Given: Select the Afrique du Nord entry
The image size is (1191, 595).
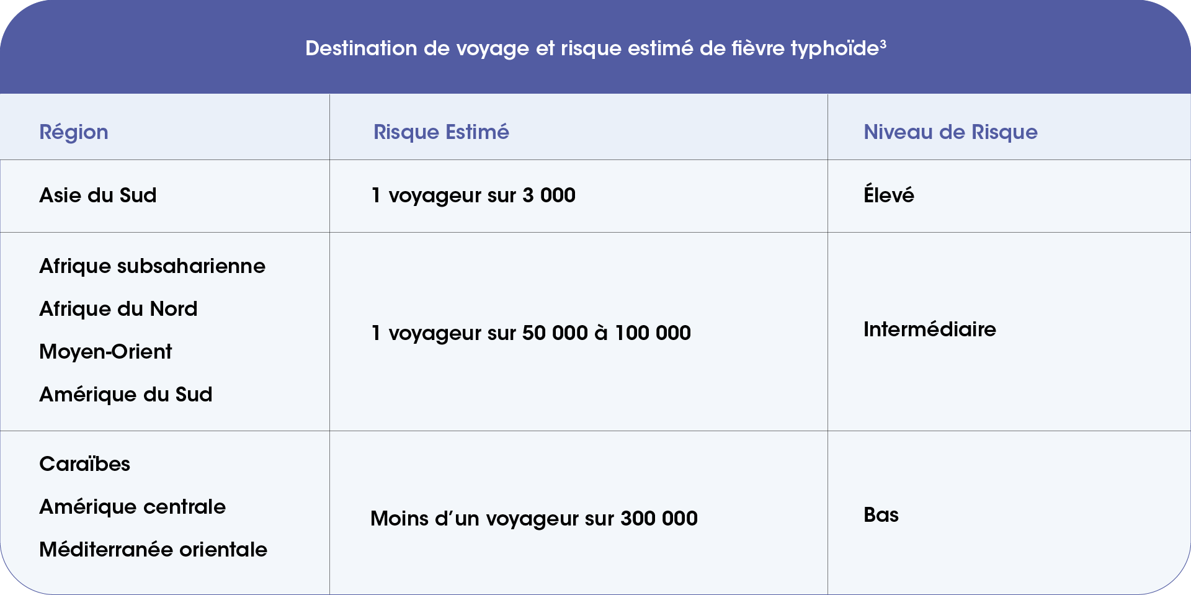Looking at the screenshot, I should tap(118, 309).
